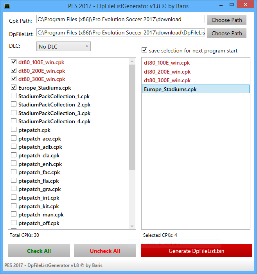257x274 pixels.
Task: Uncheck dt80_200E_win.cpk checkbox
Action: click(14, 70)
